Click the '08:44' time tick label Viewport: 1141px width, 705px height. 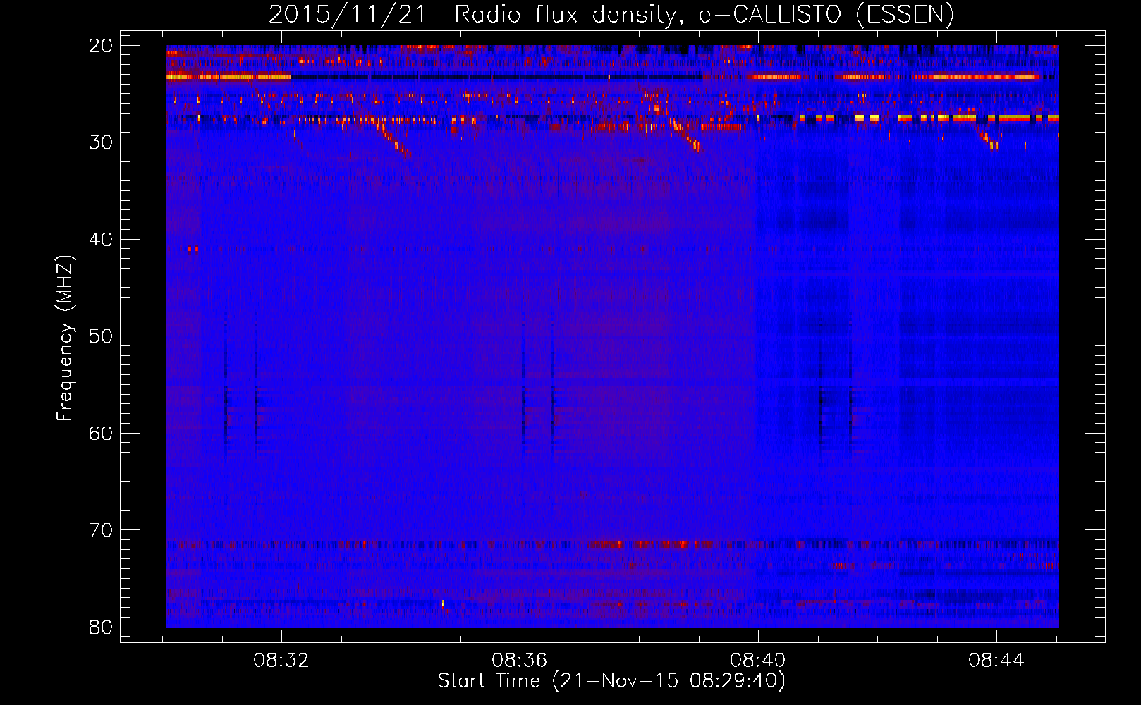pos(996,661)
